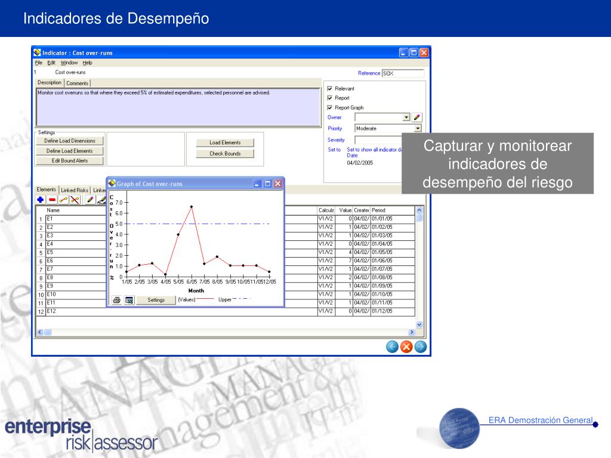The width and height of the screenshot is (611, 458).
Task: Click the pencil icon next to Owner field
Action: coord(417,117)
